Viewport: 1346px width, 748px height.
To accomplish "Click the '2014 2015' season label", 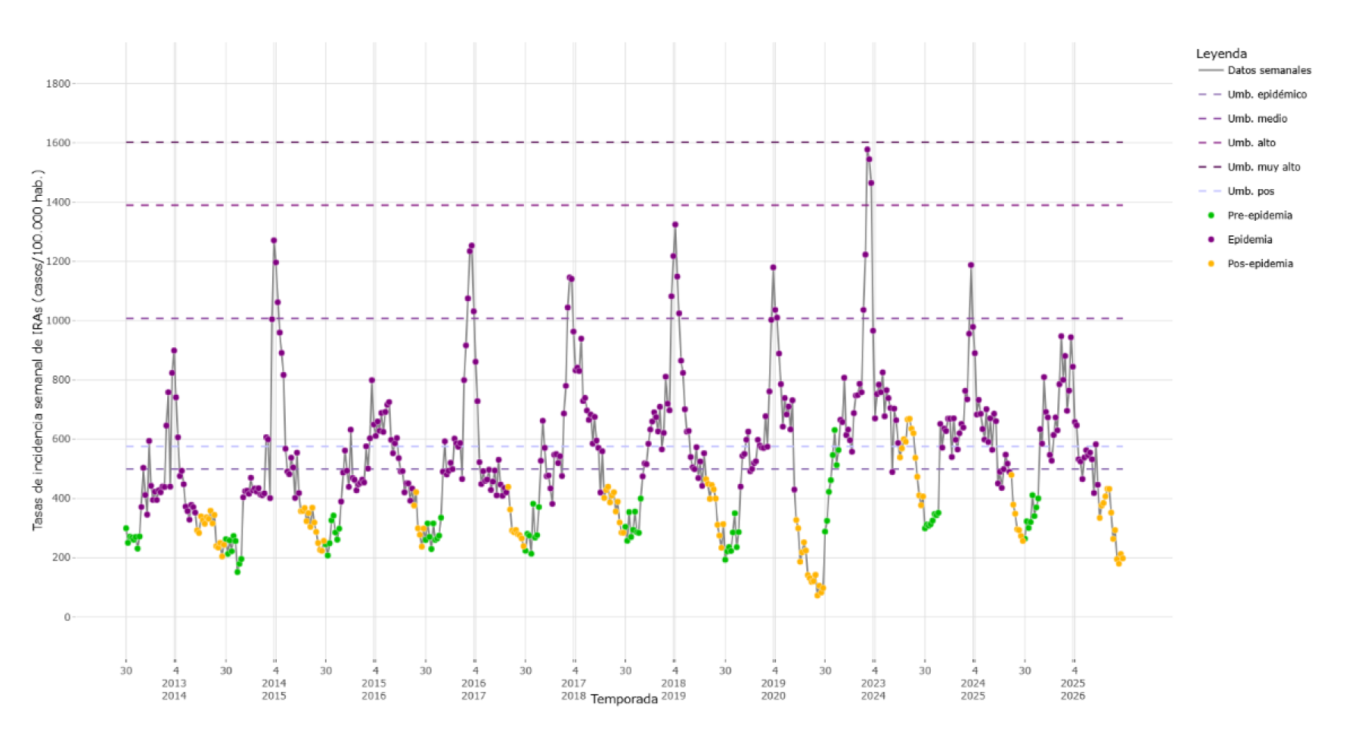I will 274,689.
